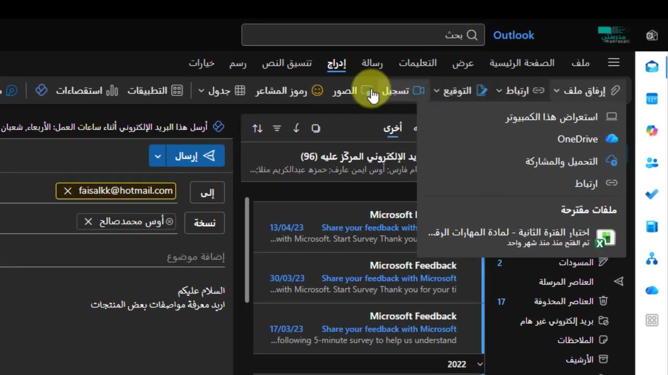Click the down-arrow sort direction icon
Screen dimensions: 668x375
tap(296, 128)
